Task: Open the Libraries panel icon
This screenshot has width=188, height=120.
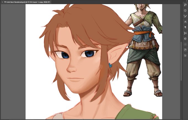Action: [185, 50]
